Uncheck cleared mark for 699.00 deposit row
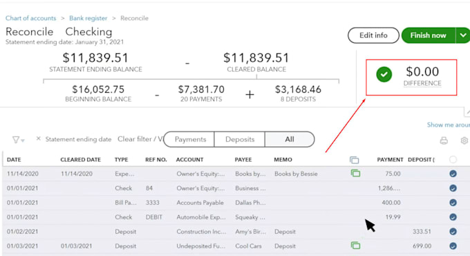The image size is (470, 256). point(453,246)
